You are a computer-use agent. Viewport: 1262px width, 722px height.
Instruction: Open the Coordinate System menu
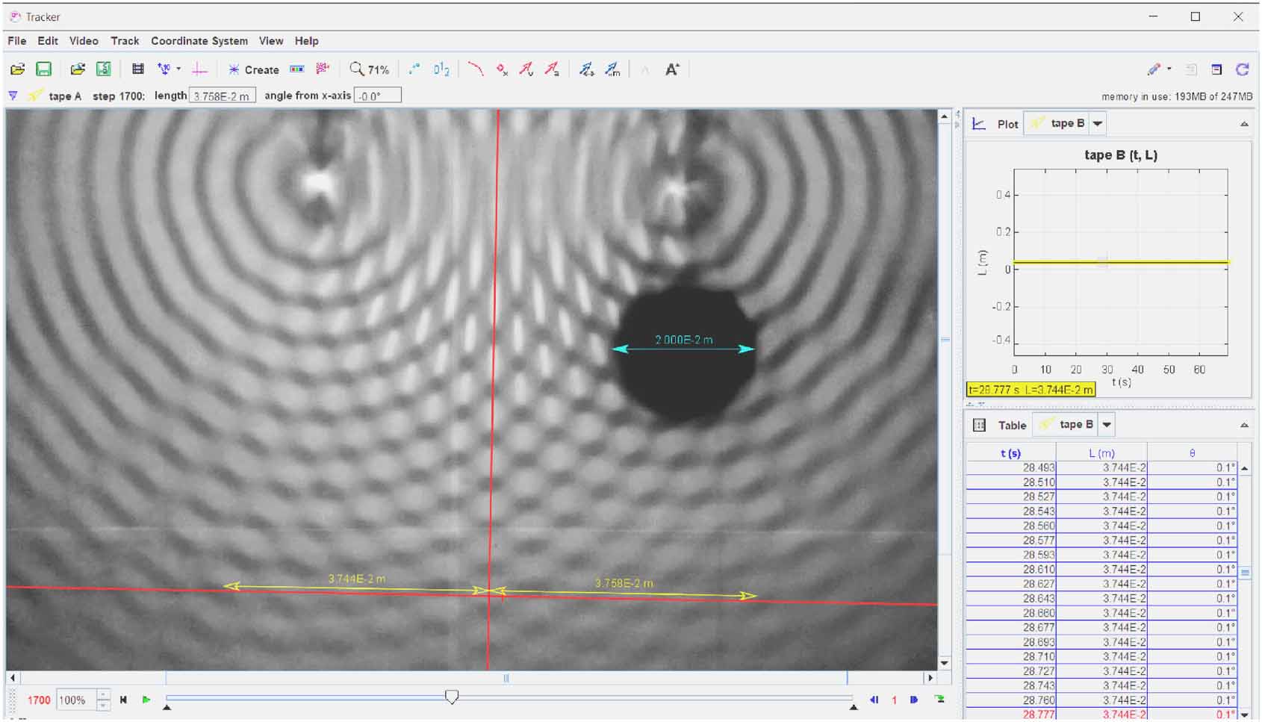[199, 41]
